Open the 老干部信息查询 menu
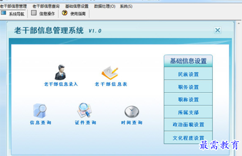242x156 pixels. (46, 6)
